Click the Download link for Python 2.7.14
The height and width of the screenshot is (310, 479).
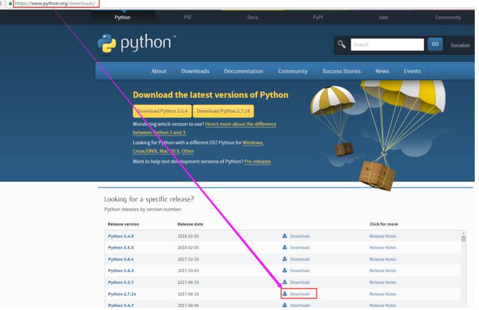tap(299, 294)
